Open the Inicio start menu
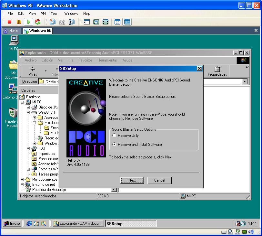 coord(12,223)
